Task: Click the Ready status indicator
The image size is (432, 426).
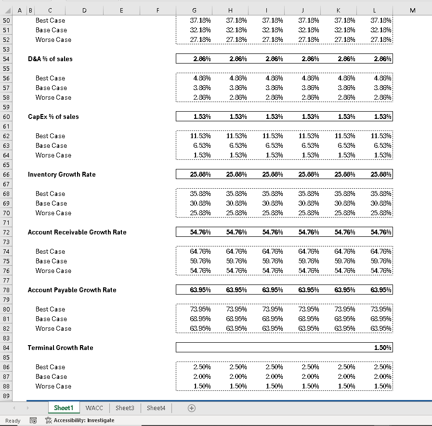Action: point(13,420)
